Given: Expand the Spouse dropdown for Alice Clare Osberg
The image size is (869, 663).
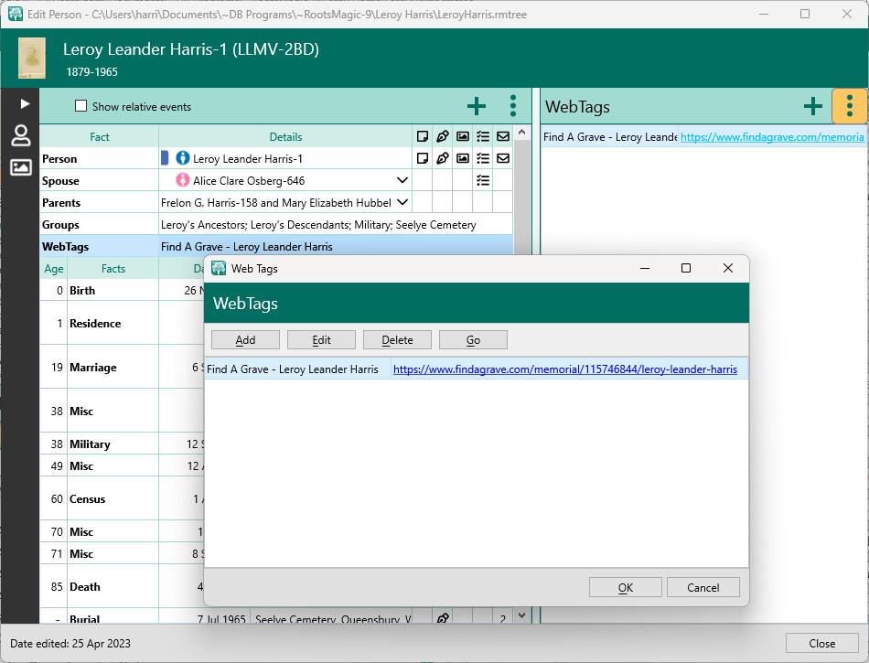Looking at the screenshot, I should (402, 180).
